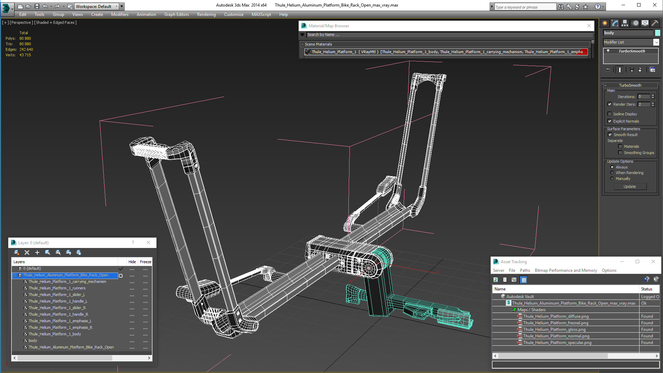Click the Freeze column header in Layers
Screen dimensions: 663x373
click(145, 262)
